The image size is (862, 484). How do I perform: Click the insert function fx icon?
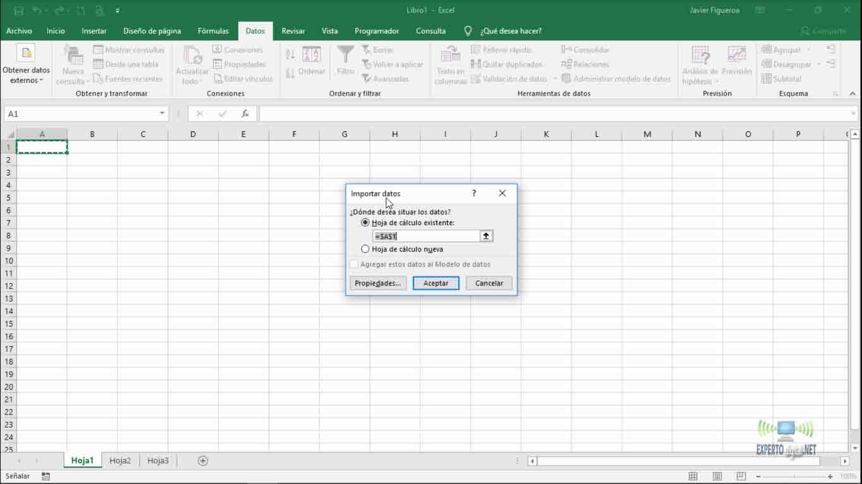click(245, 114)
